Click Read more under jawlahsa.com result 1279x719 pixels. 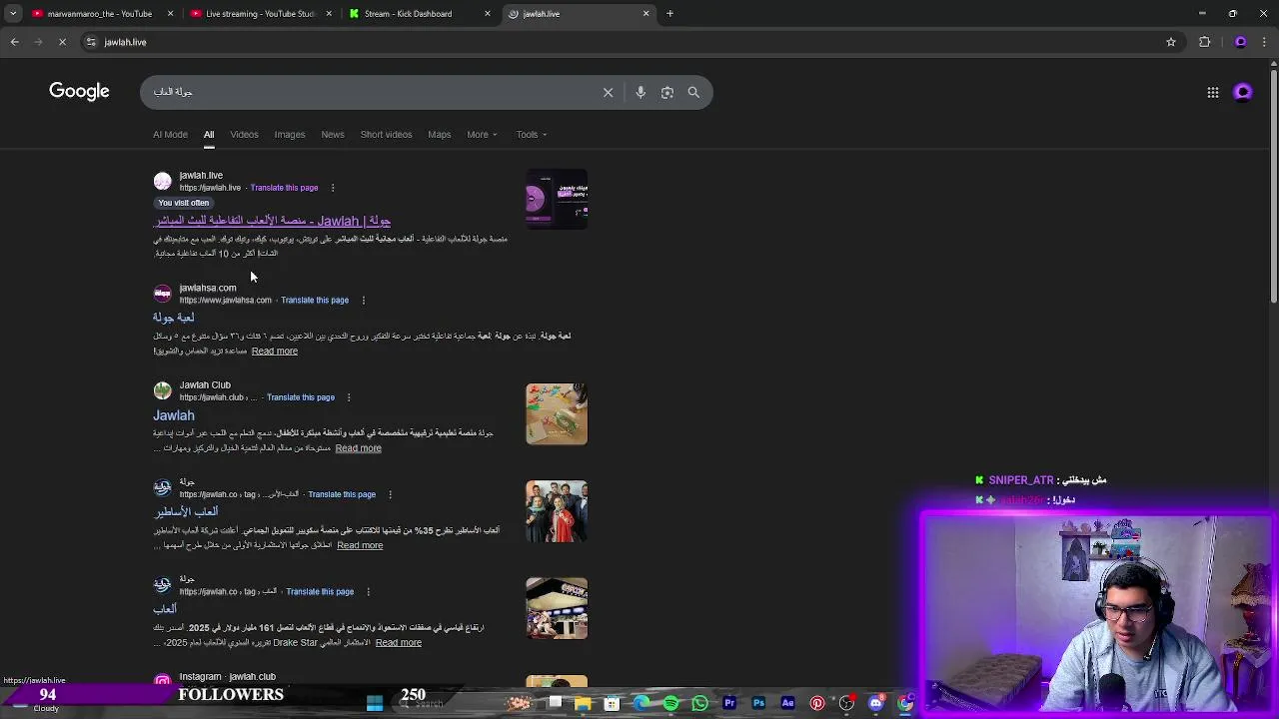pyautogui.click(x=275, y=352)
